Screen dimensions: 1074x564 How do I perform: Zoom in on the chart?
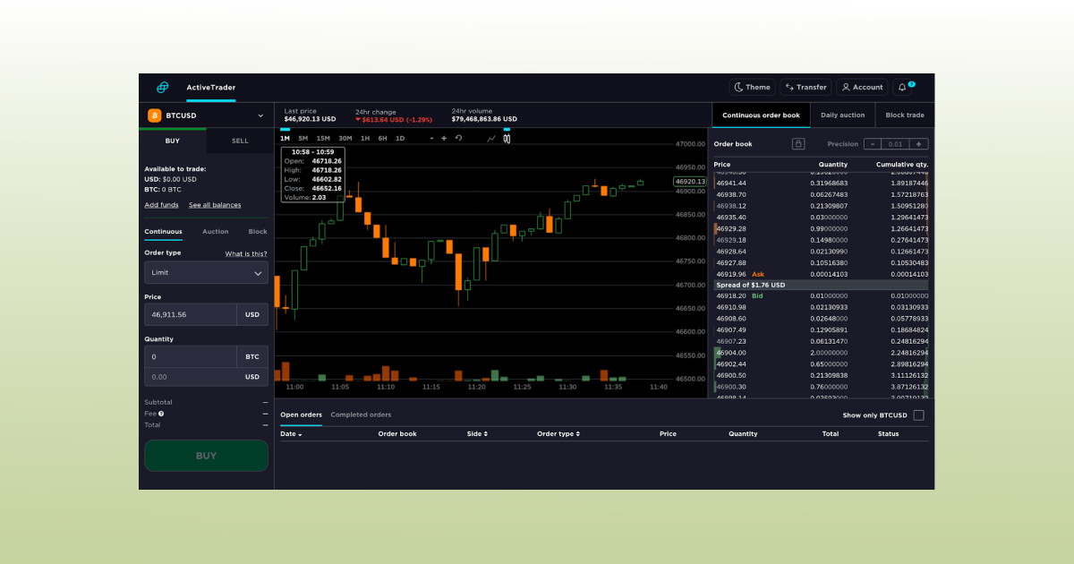(x=444, y=139)
